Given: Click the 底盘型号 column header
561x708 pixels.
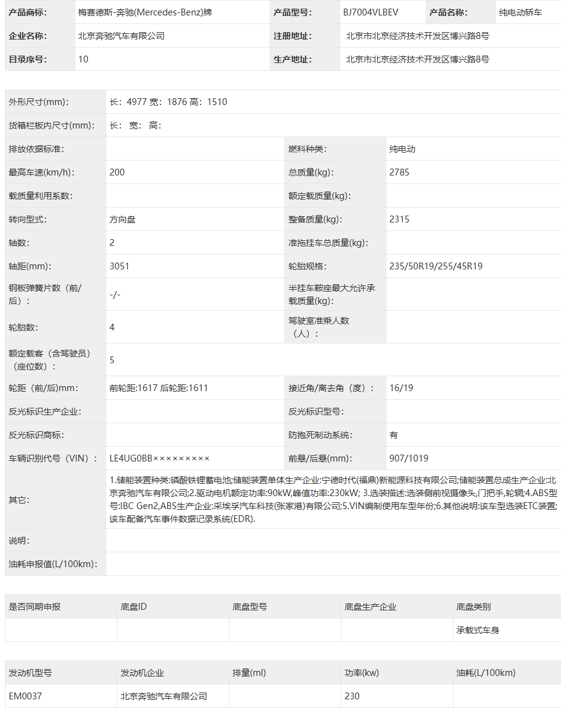Looking at the screenshot, I should click(250, 607).
